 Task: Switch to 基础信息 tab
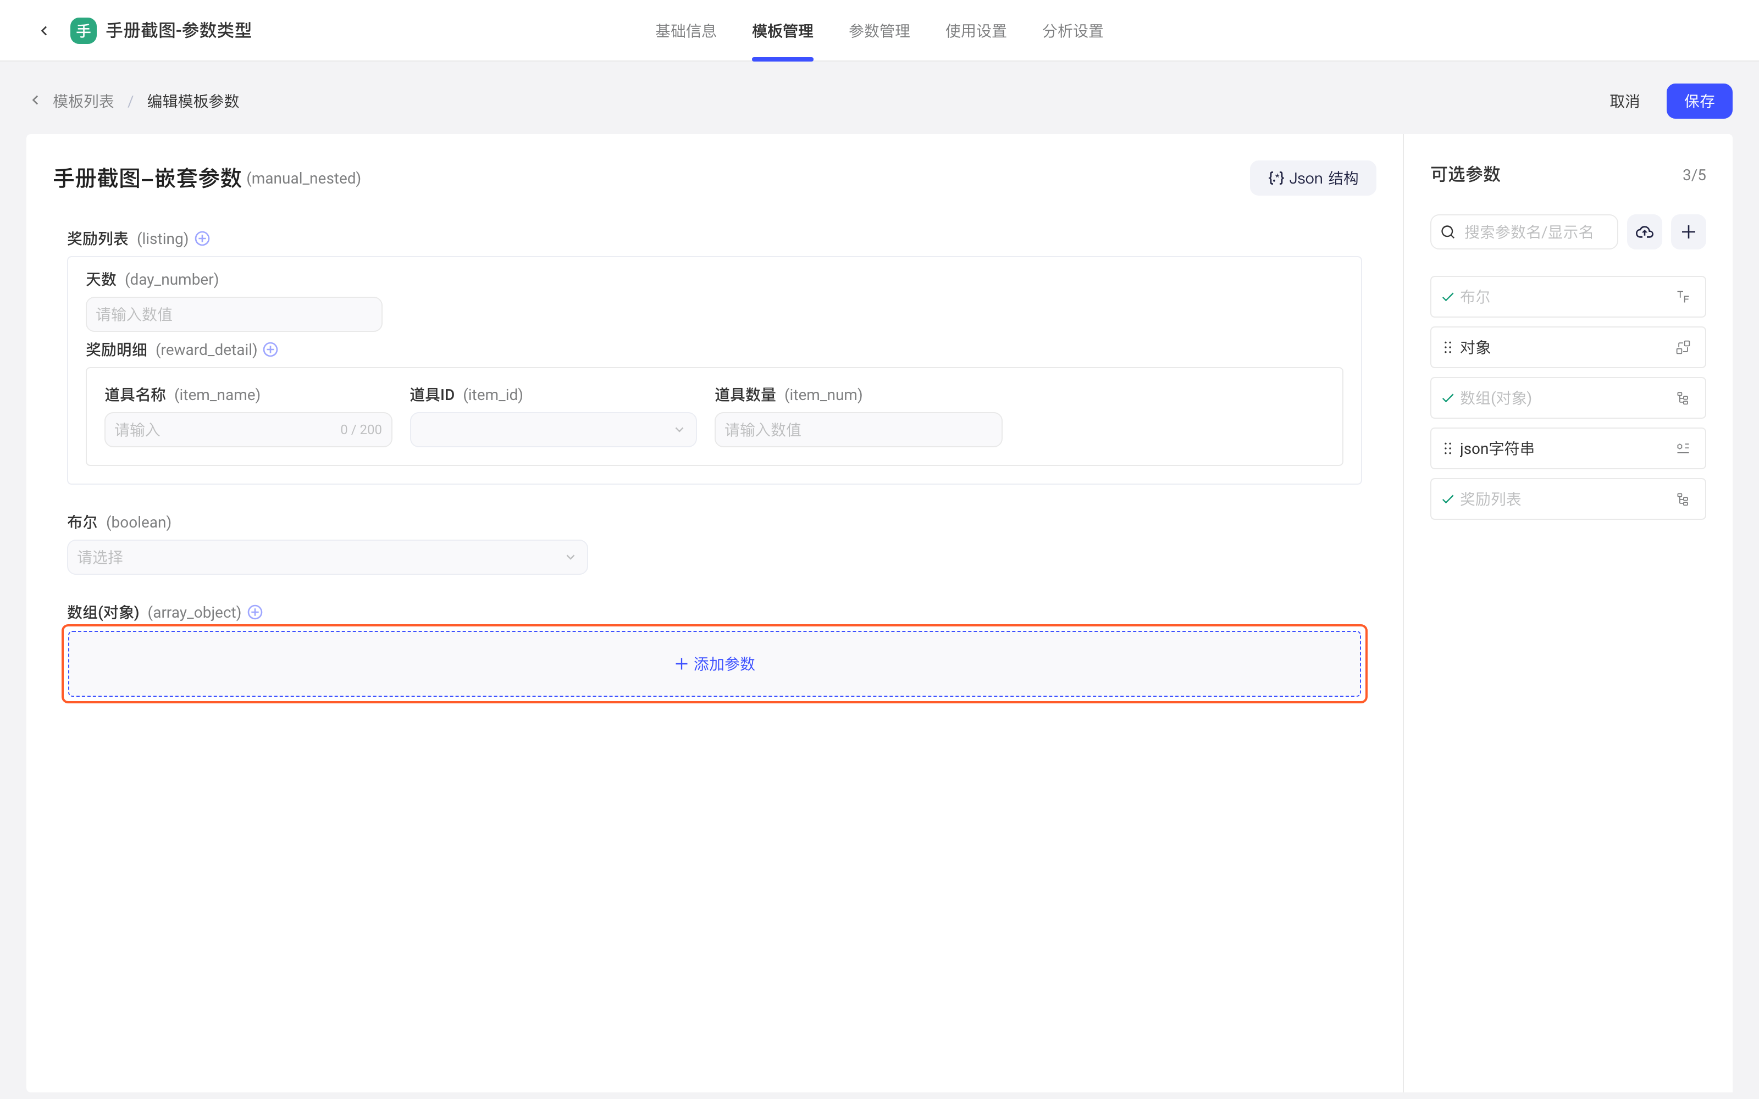click(x=685, y=31)
